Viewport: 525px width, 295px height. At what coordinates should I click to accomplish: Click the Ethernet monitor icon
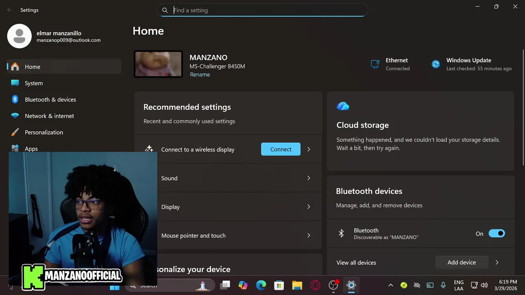[375, 64]
